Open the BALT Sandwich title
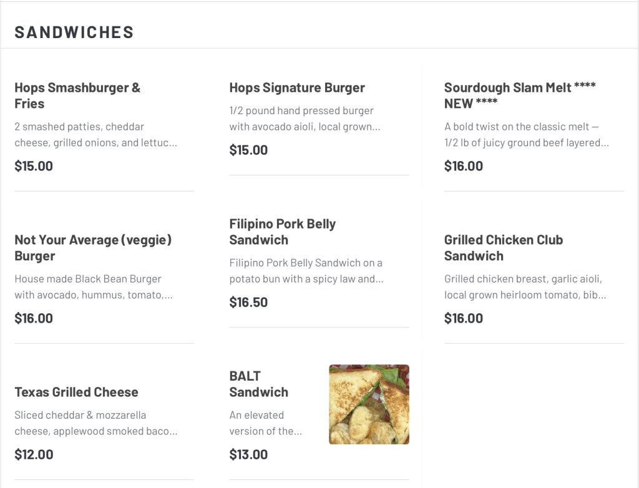The width and height of the screenshot is (639, 488). [x=259, y=384]
